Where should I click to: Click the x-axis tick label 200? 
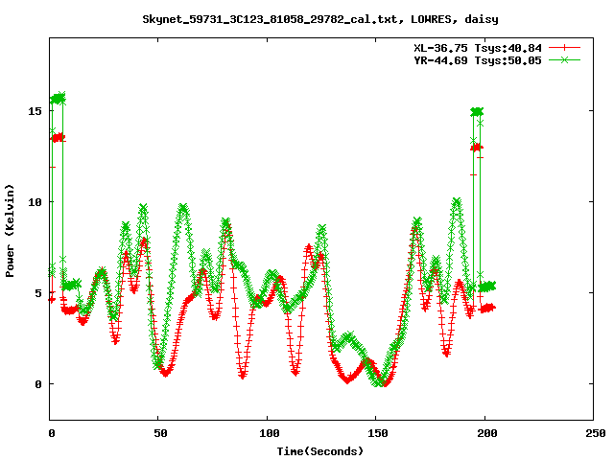tap(487, 433)
